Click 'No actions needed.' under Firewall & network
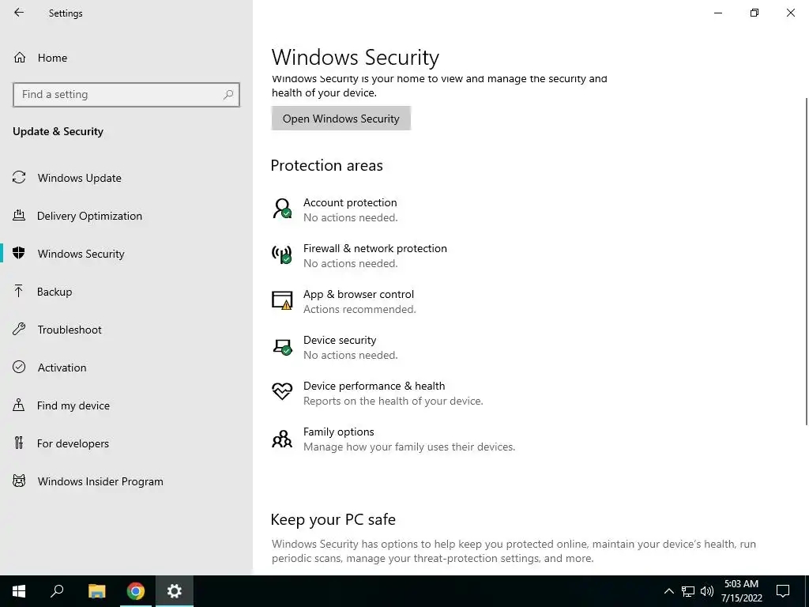 [x=350, y=263]
